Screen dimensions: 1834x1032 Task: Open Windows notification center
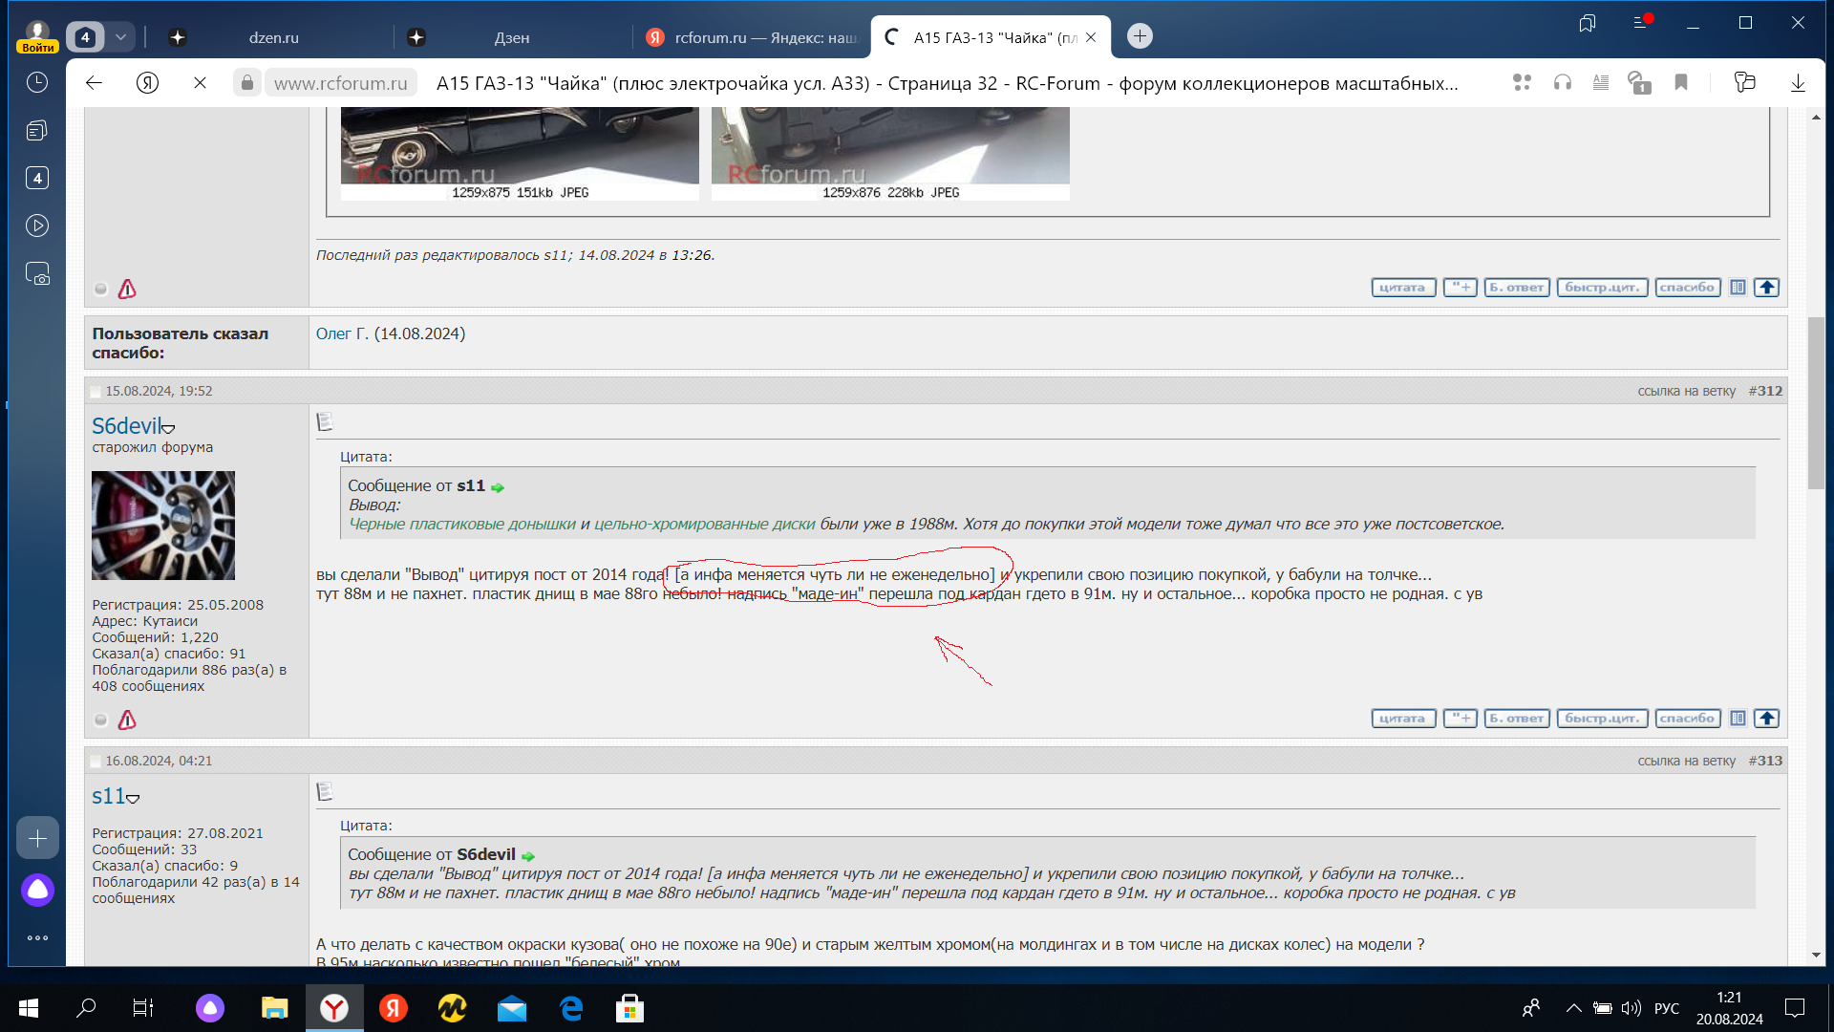point(1795,1008)
